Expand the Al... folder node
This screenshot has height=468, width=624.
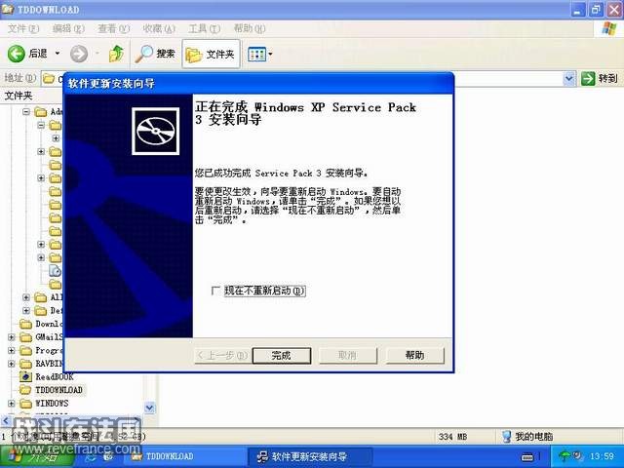tap(26, 297)
